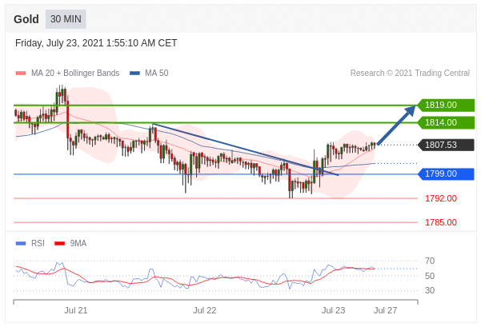Click the 1792.00 support level label
This screenshot has width=481, height=327.
pos(440,198)
